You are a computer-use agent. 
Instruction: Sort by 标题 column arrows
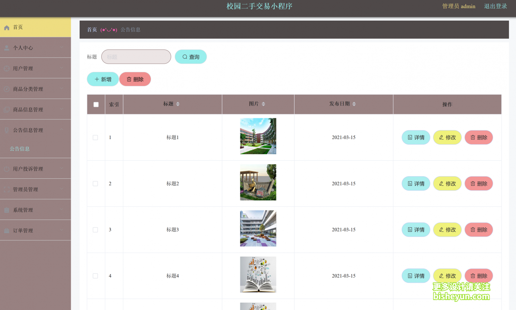click(178, 104)
